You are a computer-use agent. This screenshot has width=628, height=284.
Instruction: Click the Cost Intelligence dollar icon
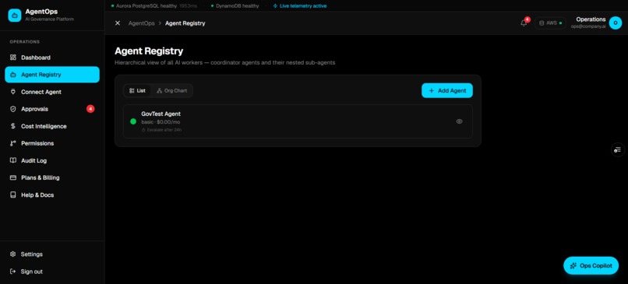point(12,126)
